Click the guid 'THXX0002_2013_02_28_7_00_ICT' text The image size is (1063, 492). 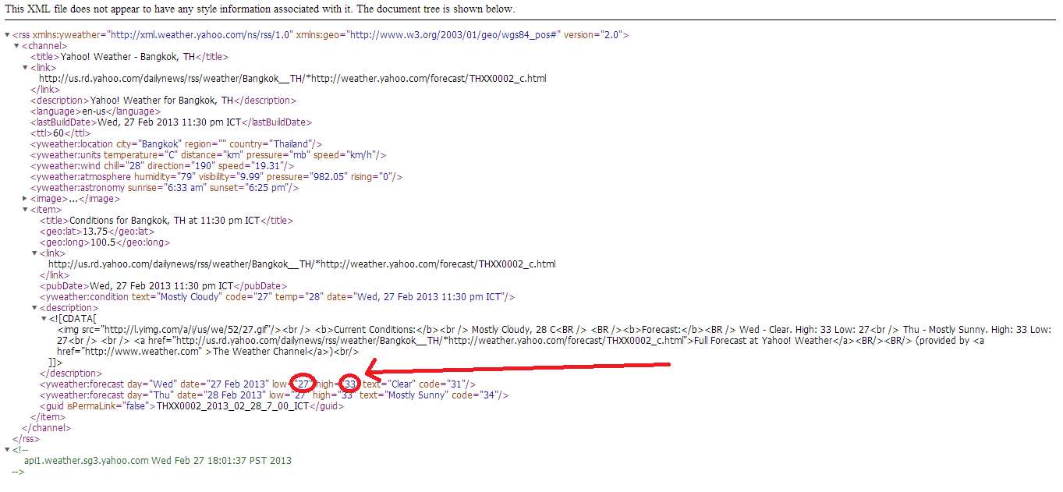tap(232, 406)
